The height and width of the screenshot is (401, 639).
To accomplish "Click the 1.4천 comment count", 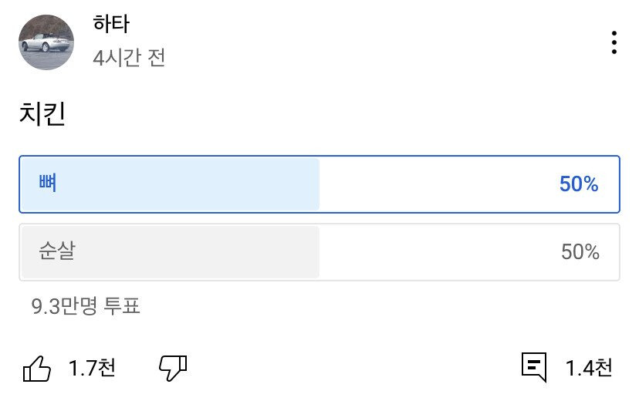I will click(589, 368).
